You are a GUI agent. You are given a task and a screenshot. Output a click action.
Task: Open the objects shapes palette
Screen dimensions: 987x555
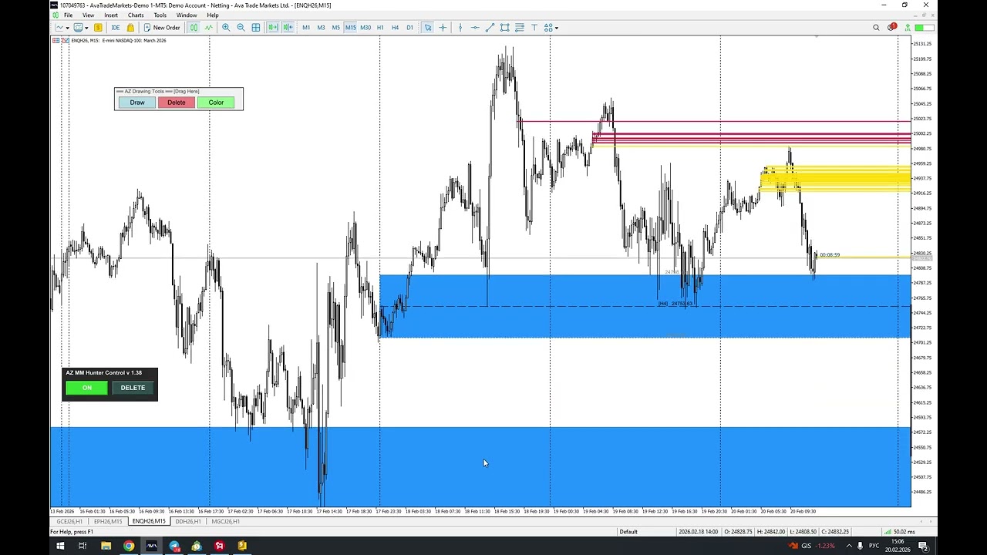point(548,28)
